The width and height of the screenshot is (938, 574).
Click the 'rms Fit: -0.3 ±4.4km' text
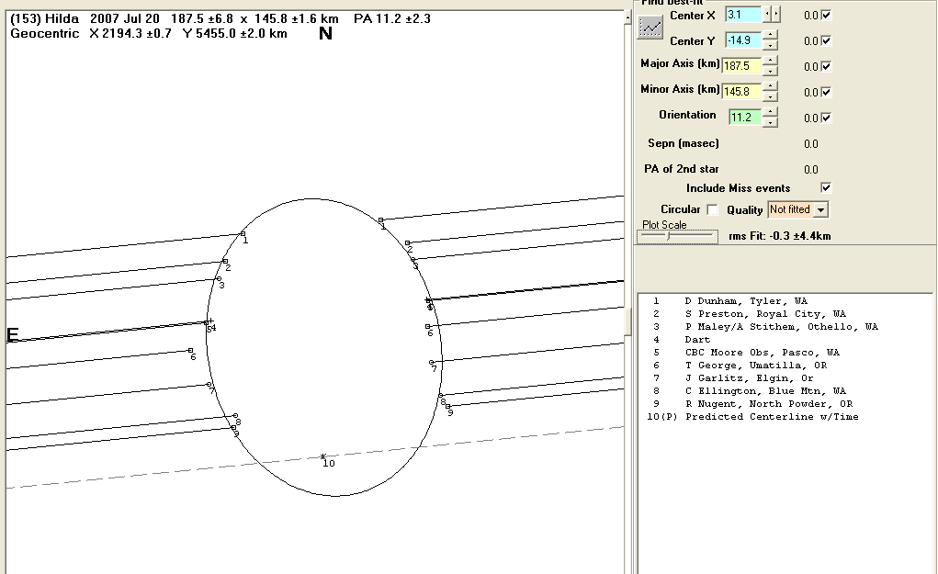[x=779, y=236]
